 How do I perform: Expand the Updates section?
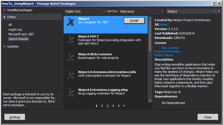tap(4, 46)
